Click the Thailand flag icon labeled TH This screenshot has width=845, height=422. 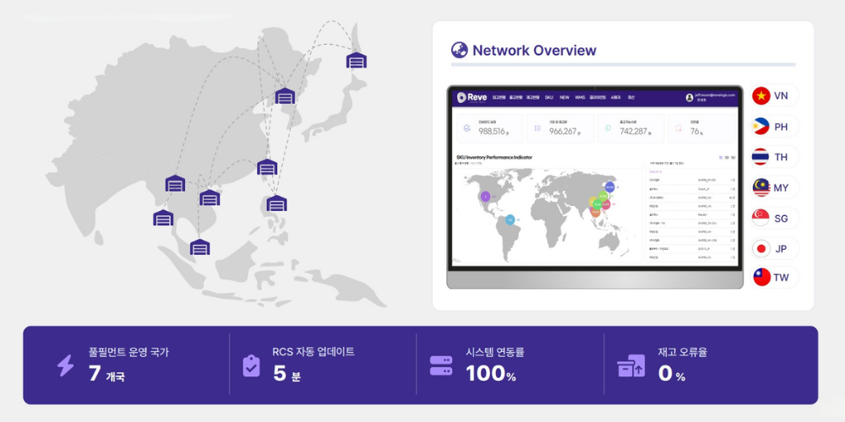point(761,157)
